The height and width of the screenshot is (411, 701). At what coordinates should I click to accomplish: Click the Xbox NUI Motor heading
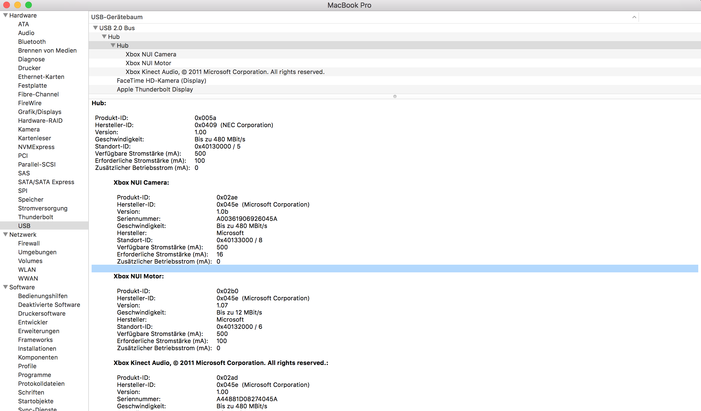click(x=138, y=276)
